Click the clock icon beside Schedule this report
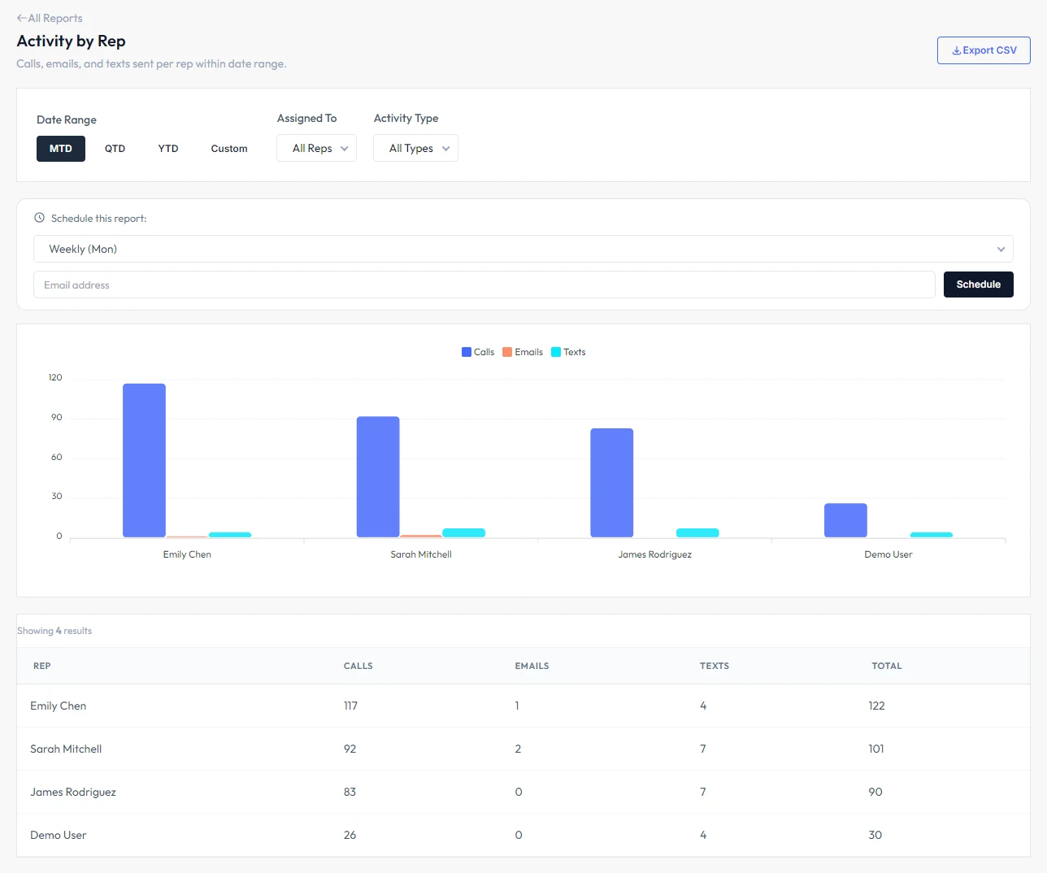 [x=39, y=218]
